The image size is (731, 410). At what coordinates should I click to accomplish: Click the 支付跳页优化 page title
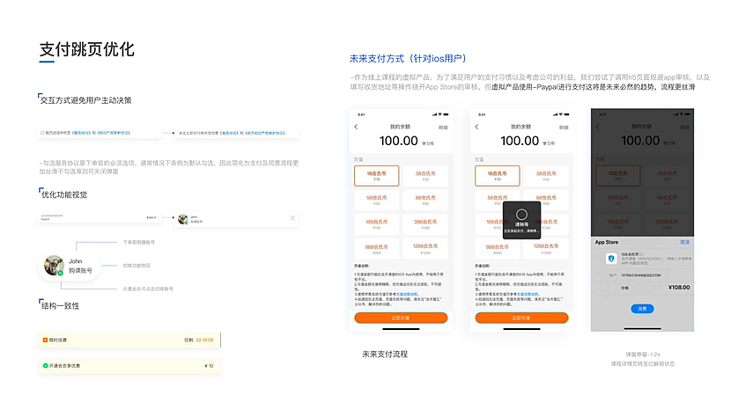point(86,49)
